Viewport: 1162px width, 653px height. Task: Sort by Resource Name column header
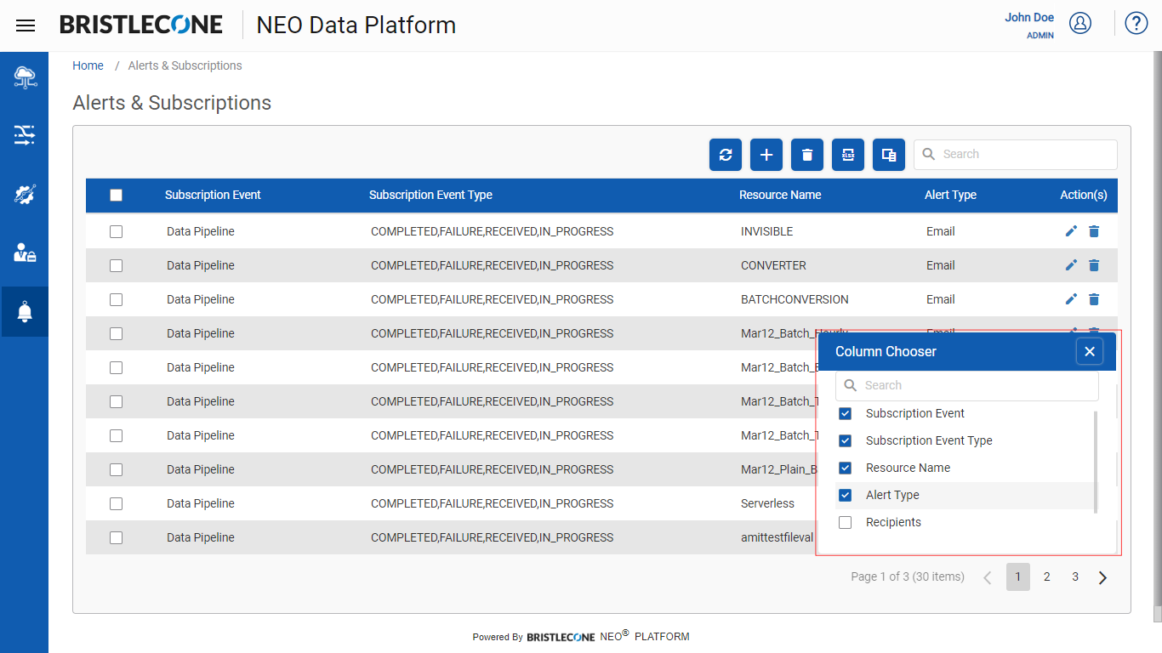[x=780, y=195]
